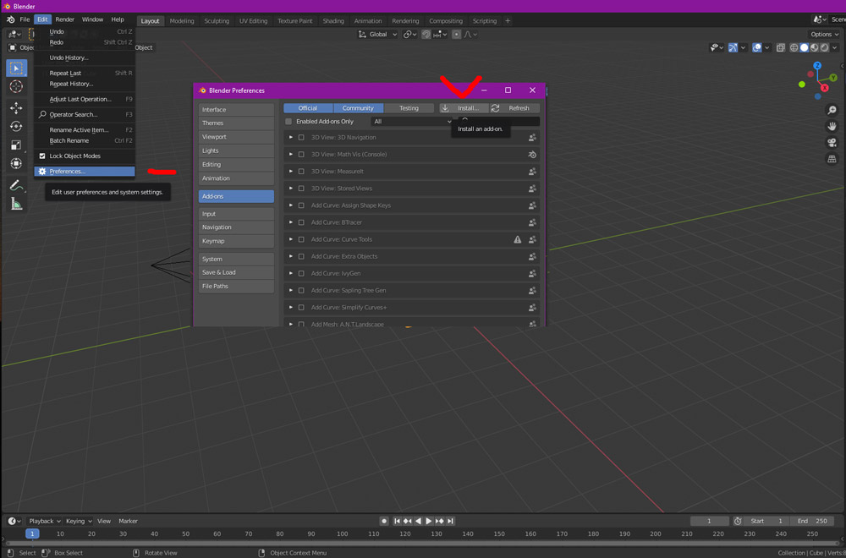Select the Cursor tool in toolbar
Image resolution: width=846 pixels, height=558 pixels.
point(16,87)
